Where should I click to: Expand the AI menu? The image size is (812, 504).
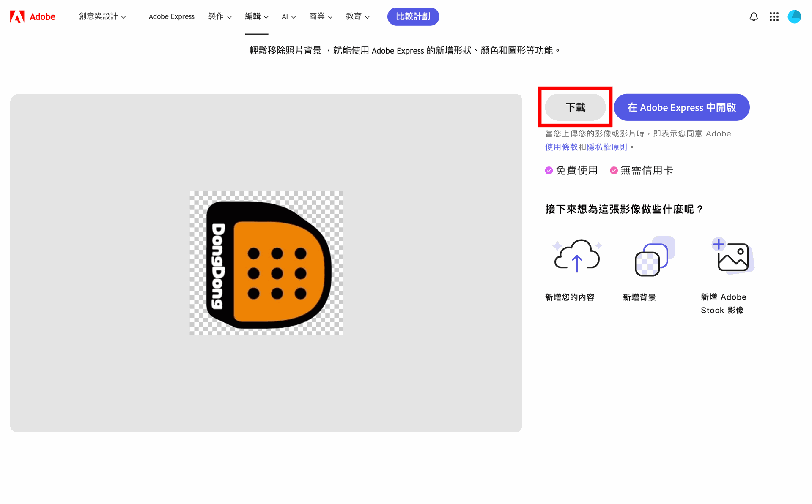[289, 16]
